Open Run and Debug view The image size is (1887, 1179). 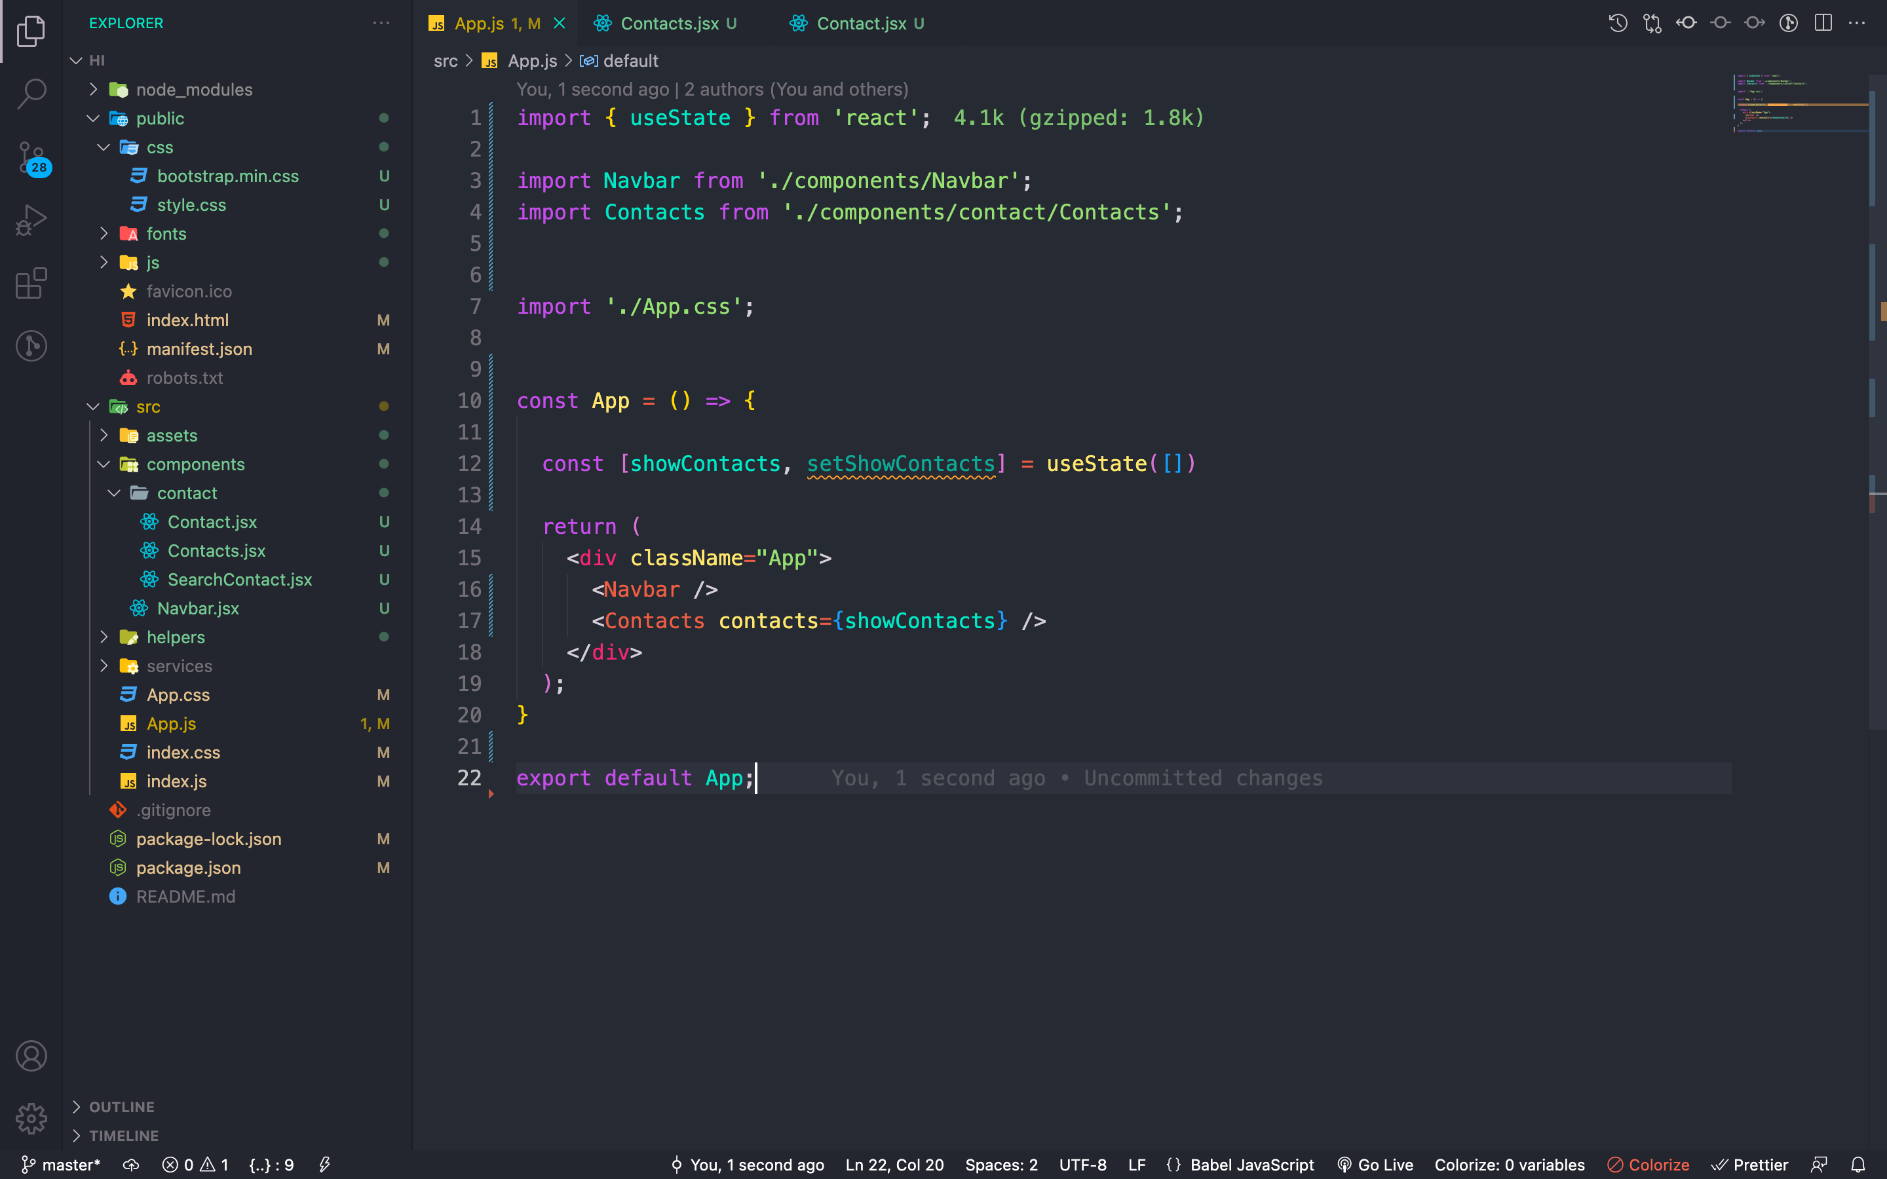pos(31,220)
